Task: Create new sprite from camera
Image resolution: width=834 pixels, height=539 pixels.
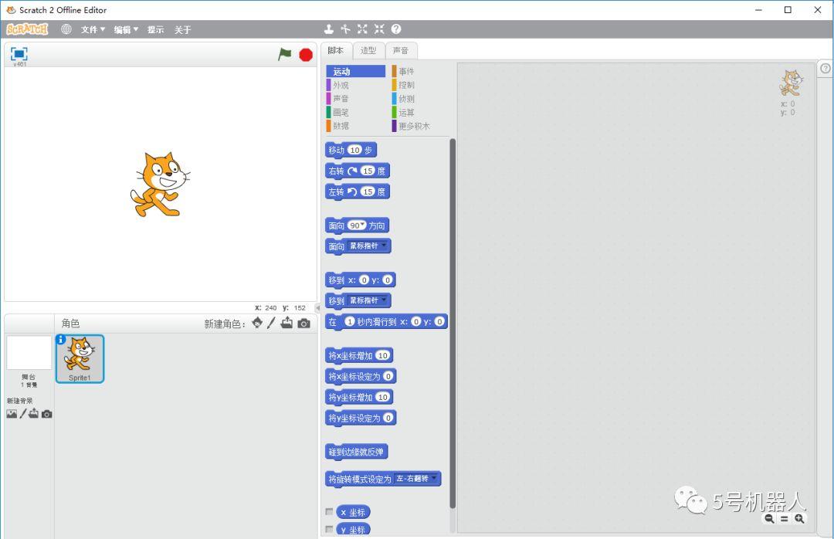Action: 303,324
